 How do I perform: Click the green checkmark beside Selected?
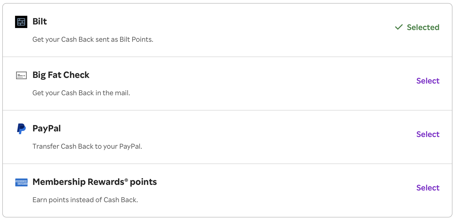399,27
